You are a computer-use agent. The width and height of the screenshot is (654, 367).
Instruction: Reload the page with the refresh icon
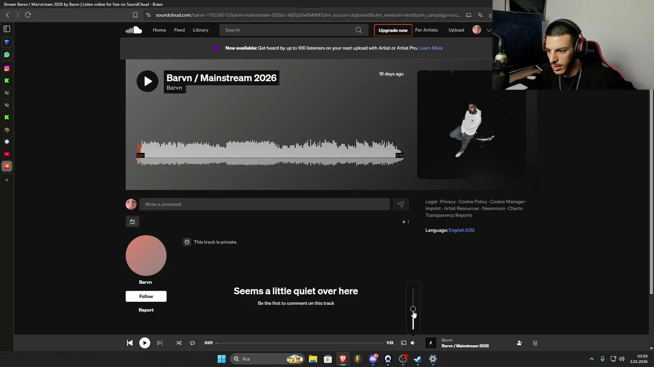click(x=28, y=15)
